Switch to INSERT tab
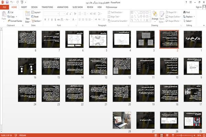The image size is (206, 137). (24, 7)
